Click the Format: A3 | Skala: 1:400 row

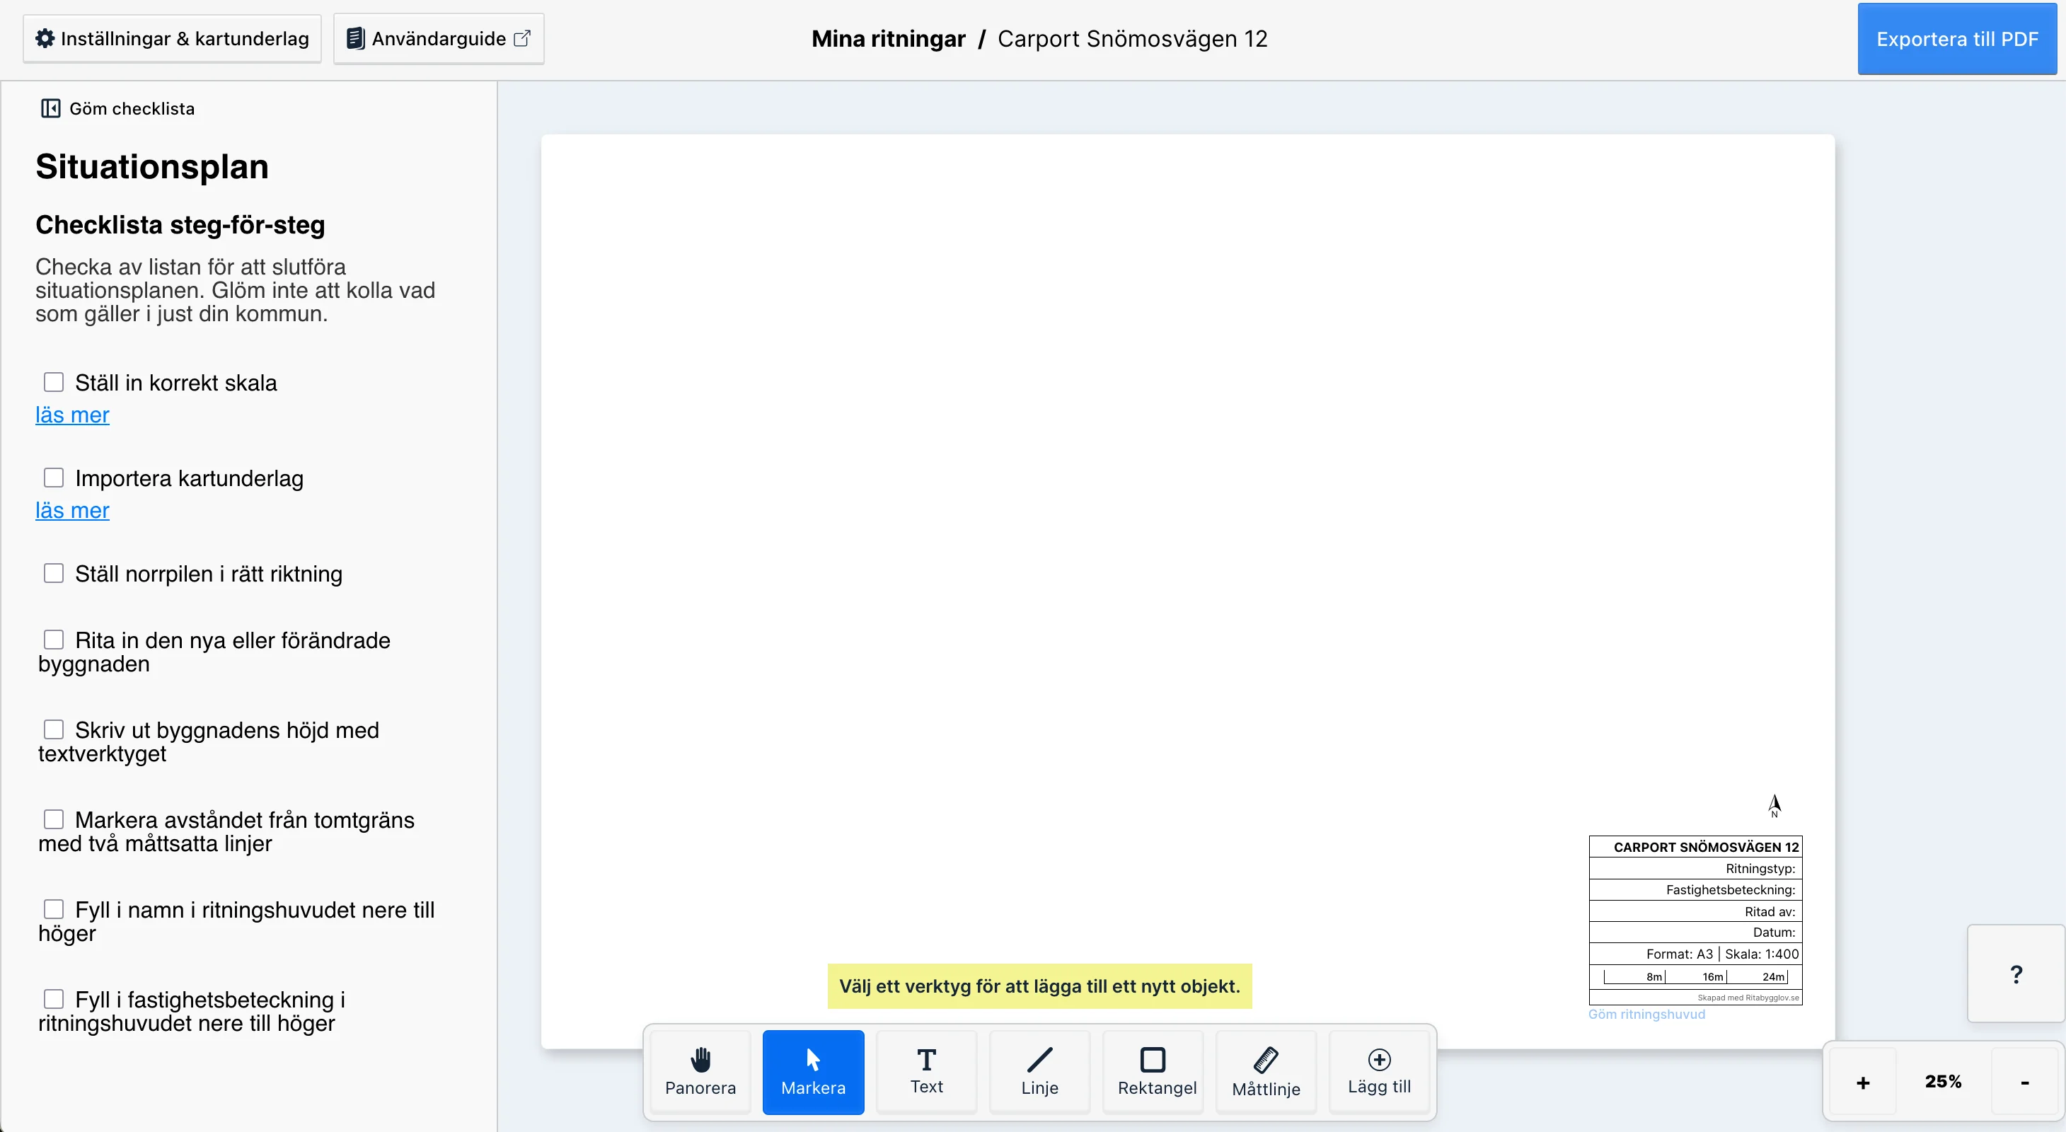1695,954
